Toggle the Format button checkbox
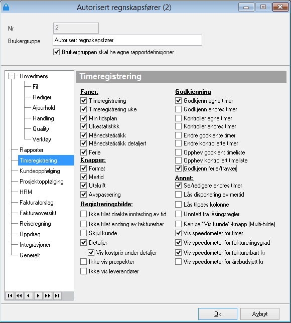 [83, 169]
